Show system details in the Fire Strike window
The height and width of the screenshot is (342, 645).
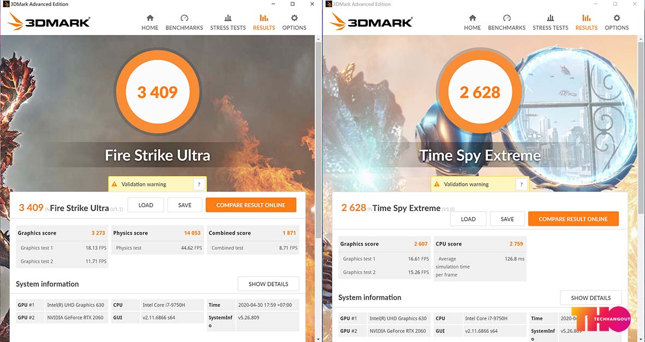point(268,284)
